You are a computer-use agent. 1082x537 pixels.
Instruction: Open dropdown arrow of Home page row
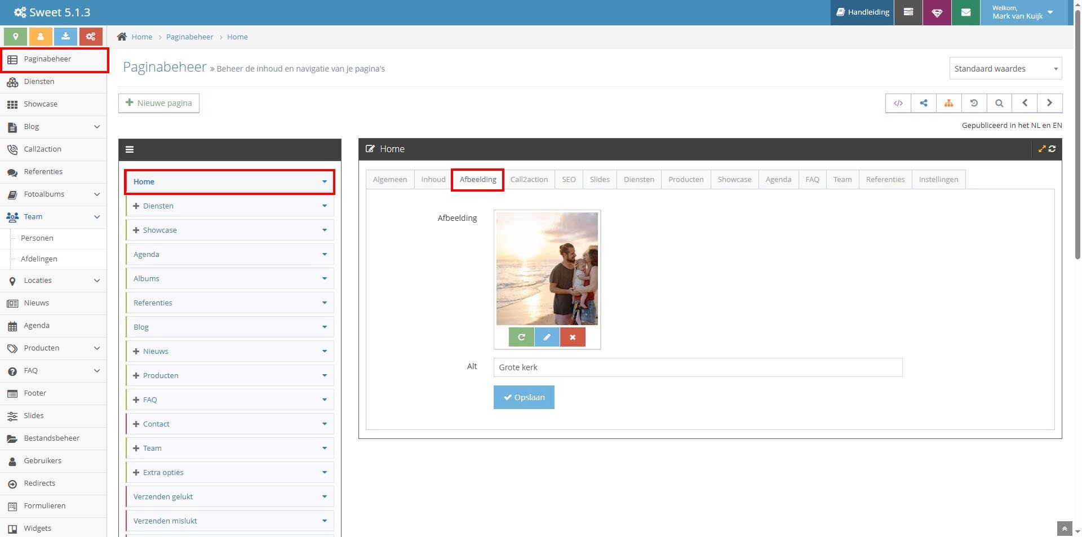click(x=325, y=181)
